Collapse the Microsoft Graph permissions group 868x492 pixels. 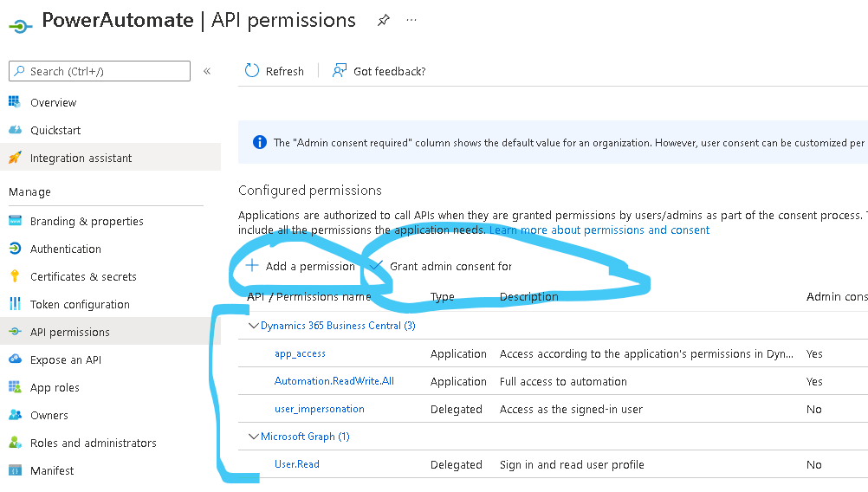pos(254,437)
